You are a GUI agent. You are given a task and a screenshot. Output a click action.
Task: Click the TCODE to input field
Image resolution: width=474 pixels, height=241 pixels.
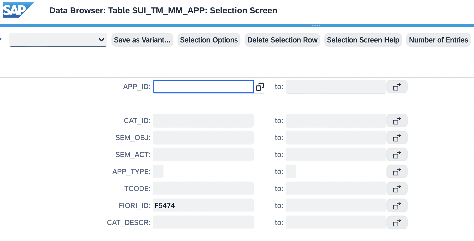point(336,189)
